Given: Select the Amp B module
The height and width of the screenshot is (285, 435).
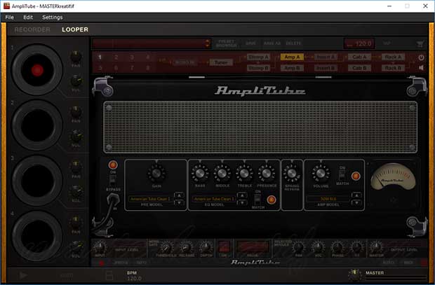Looking at the screenshot, I should click(x=292, y=68).
